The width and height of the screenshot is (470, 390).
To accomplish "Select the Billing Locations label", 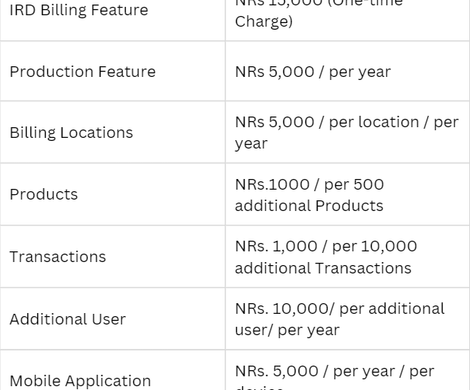I will [71, 133].
